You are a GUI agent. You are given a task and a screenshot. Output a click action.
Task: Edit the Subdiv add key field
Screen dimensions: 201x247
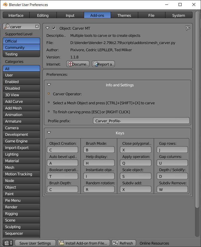[135, 189]
